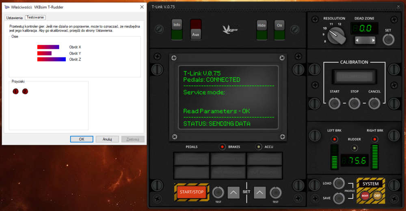This screenshot has height=211, width=406.
Task: Click button indicator 2 in Przyciski
Action: [x=25, y=91]
